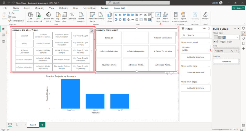Switch to Table view in left sidebar
The image size is (246, 131).
3,35
